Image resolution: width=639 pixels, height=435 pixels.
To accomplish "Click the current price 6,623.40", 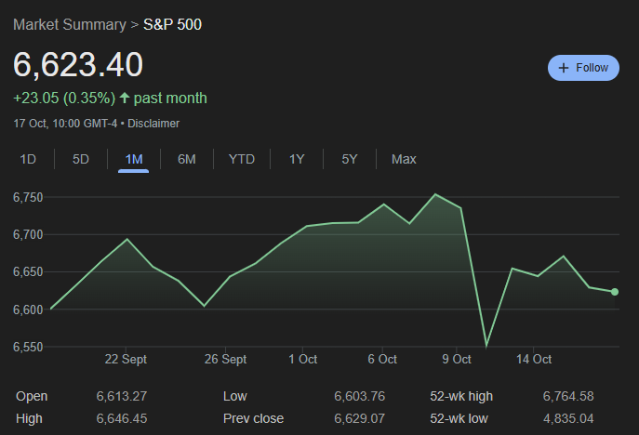I will coord(78,65).
